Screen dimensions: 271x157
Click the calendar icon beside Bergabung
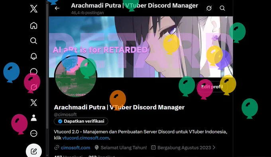pos(153,147)
